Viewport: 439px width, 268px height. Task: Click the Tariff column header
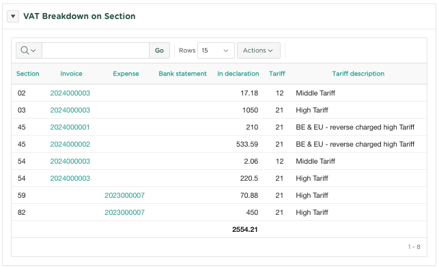[277, 74]
